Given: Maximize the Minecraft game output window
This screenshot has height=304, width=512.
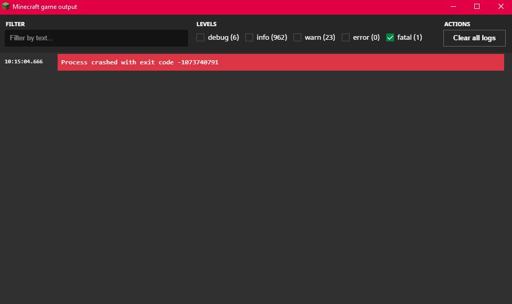Looking at the screenshot, I should point(477,6).
